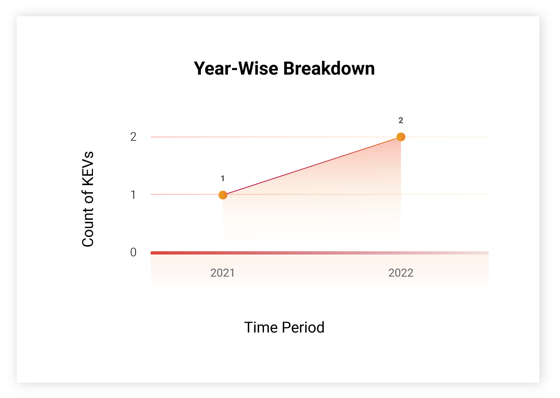Click the horizontal gridline at value 1
560x398 pixels.
[x=320, y=195]
